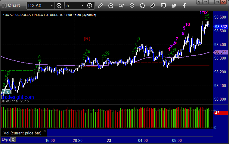Open the studies chart-line icon

(x=111, y=6)
